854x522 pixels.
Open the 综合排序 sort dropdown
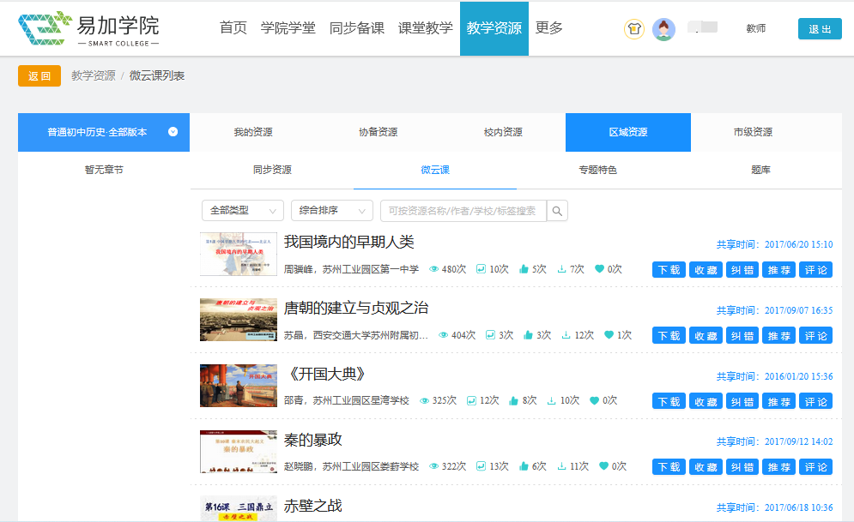[x=332, y=211]
